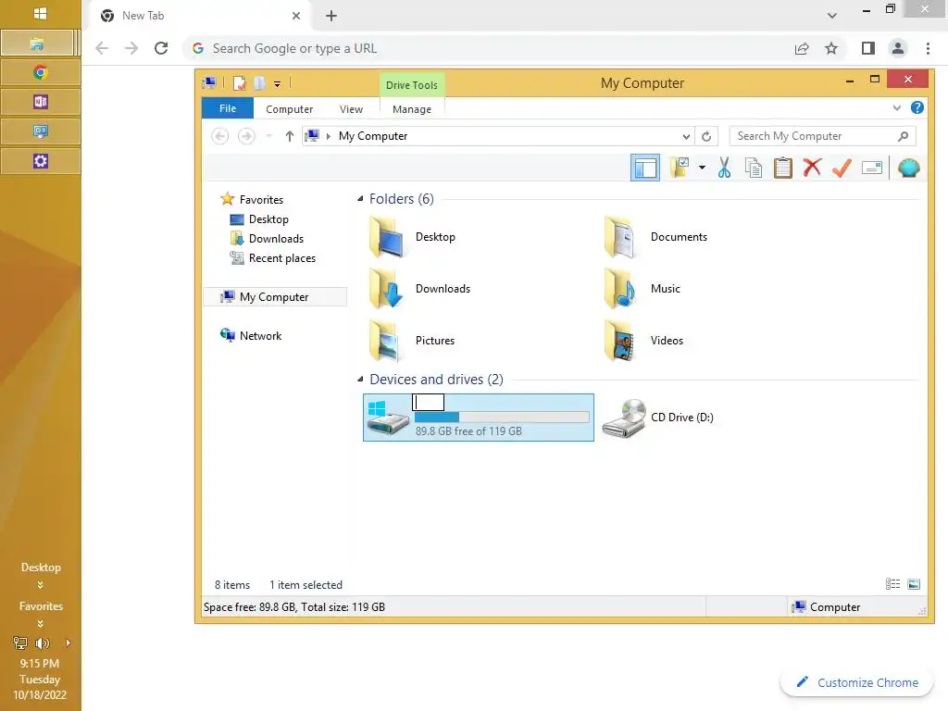
Task: Click the Cut scissors icon in toolbar
Action: tap(724, 168)
